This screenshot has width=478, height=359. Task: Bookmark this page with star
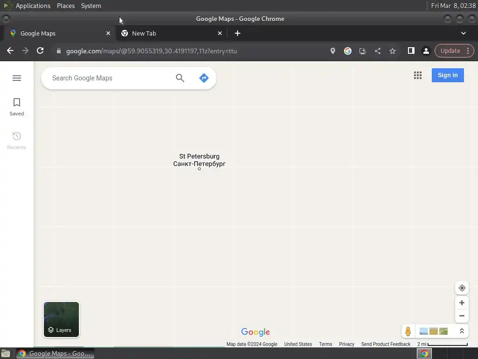392,51
